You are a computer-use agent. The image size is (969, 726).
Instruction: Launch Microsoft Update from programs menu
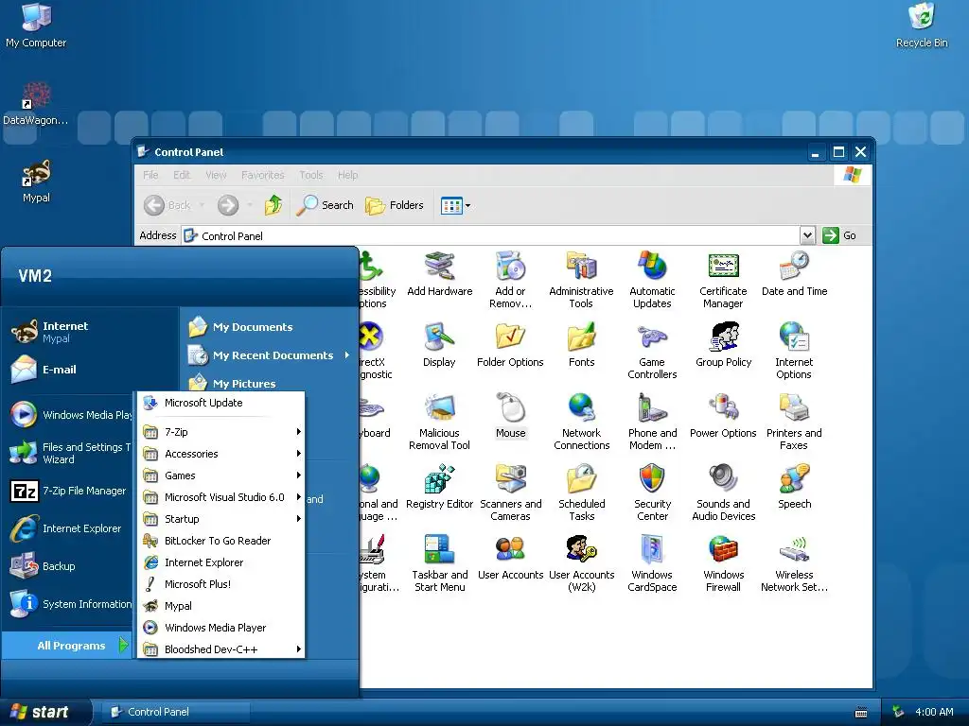click(x=221, y=403)
